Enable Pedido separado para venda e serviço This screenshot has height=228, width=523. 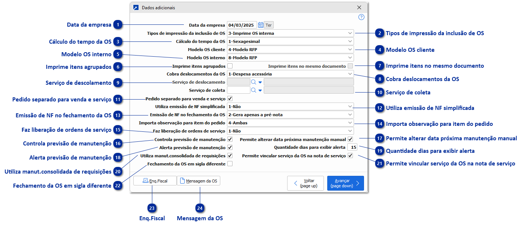coord(230,98)
